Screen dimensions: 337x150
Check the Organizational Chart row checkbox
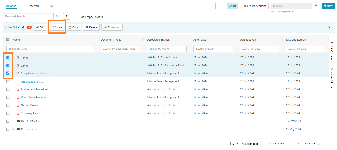(8, 82)
